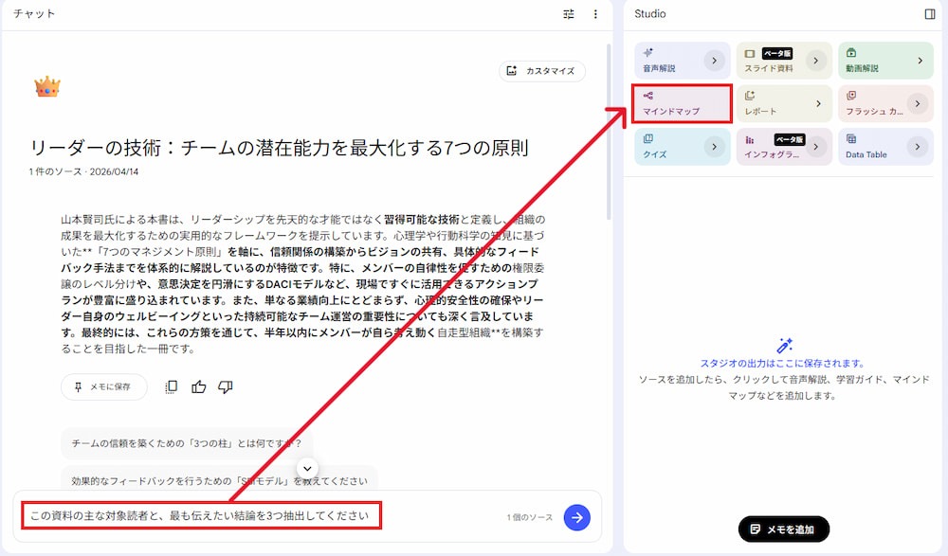The width and height of the screenshot is (948, 556).
Task: Create 動画解説 video overview
Action: coord(885,61)
